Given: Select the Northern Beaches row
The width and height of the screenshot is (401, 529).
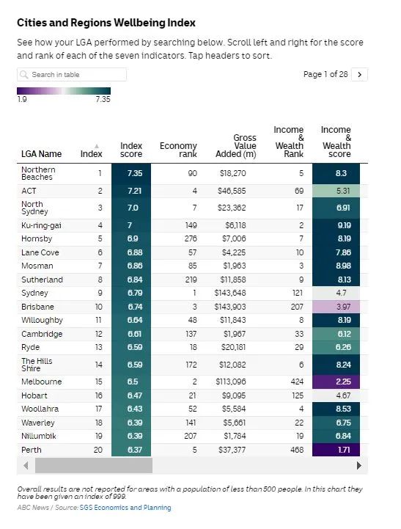Looking at the screenshot, I should tap(192, 173).
